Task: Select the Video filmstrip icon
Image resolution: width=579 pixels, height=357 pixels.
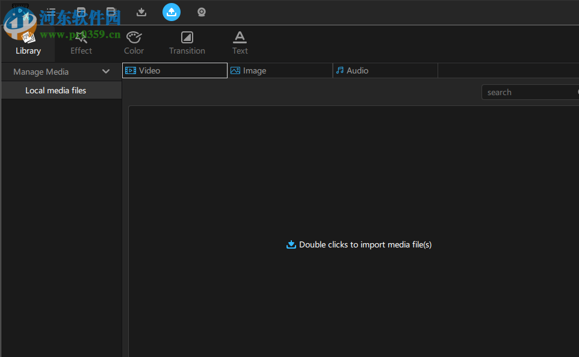Action: click(x=131, y=70)
